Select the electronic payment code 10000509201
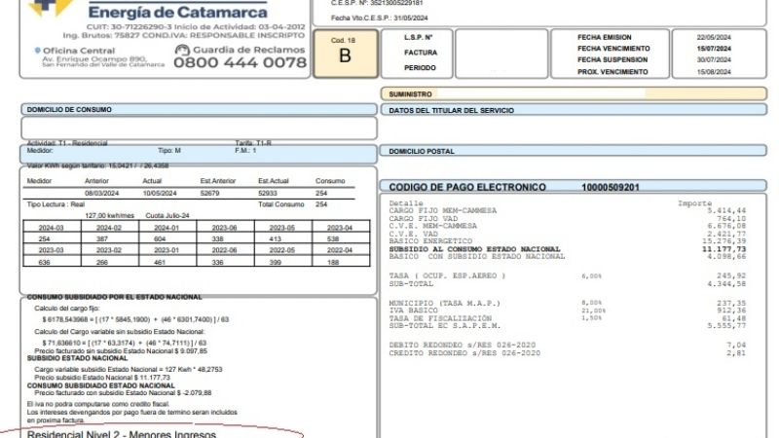Screen dimensions: 779x438 (611, 187)
